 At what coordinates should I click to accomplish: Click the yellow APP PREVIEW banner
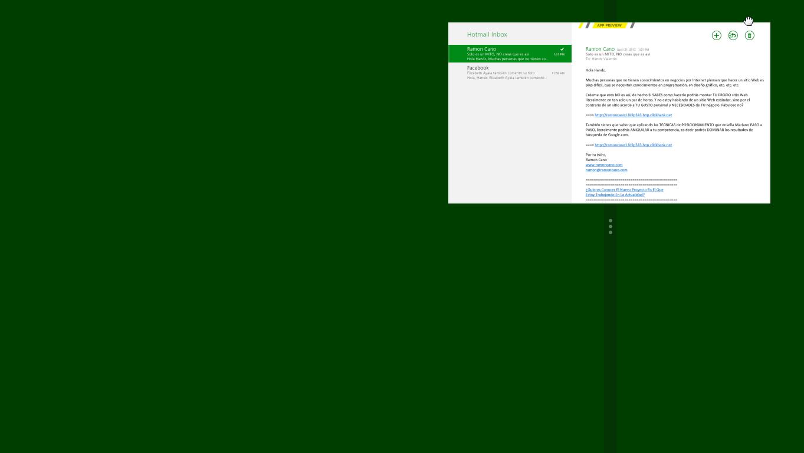pos(609,25)
